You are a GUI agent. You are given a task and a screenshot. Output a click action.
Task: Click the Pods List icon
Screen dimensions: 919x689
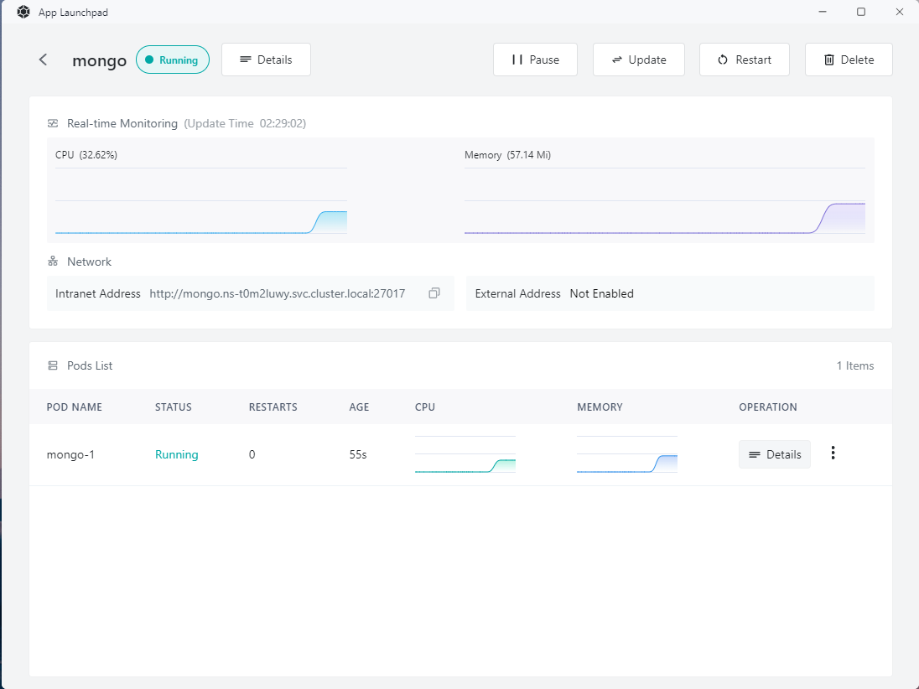tap(53, 365)
